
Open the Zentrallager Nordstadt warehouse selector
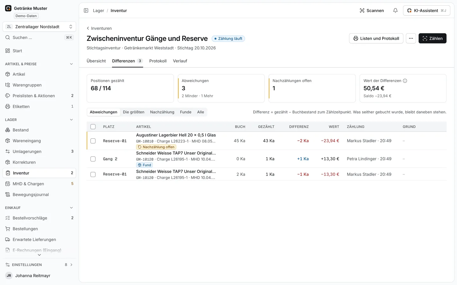pyautogui.click(x=39, y=27)
